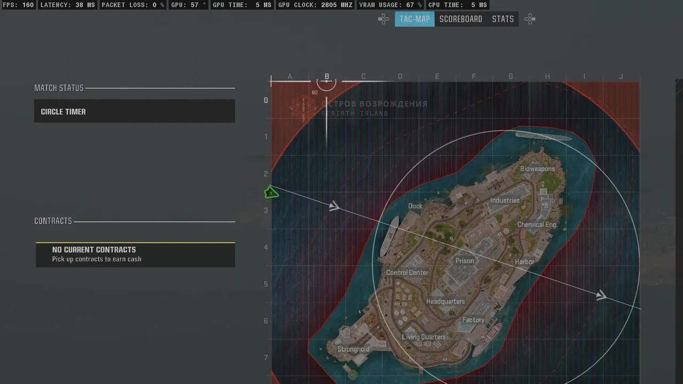Click the Prison location label
The image size is (683, 384).
click(x=464, y=261)
